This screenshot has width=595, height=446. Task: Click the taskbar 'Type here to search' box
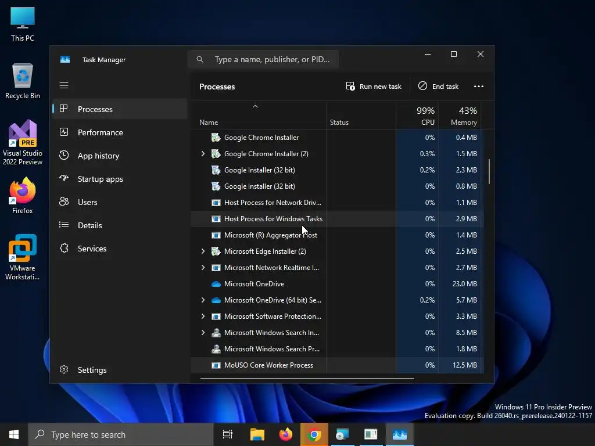121,434
